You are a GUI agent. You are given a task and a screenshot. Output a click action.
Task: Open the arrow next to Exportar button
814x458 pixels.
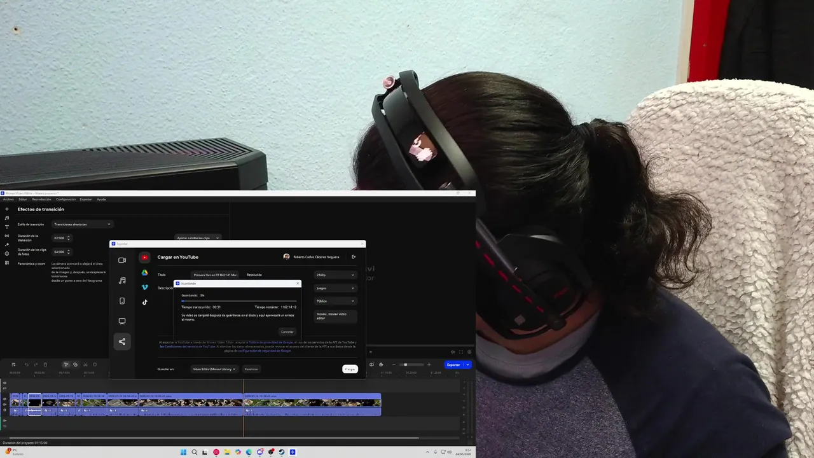pyautogui.click(x=468, y=364)
